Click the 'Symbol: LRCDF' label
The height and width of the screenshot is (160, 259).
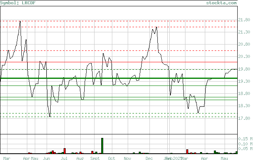[x=18, y=3]
